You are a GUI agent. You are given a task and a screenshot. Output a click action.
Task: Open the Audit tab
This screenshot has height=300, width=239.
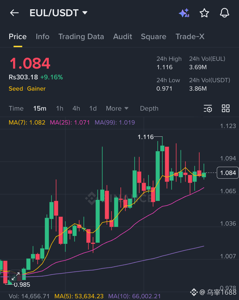tap(122, 36)
